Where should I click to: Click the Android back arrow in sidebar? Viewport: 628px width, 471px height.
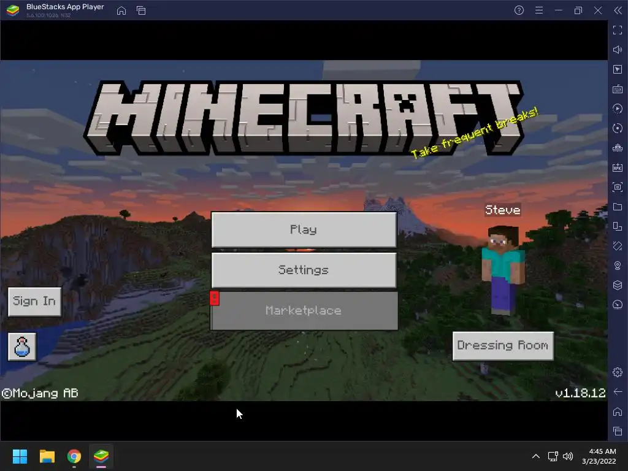[618, 392]
